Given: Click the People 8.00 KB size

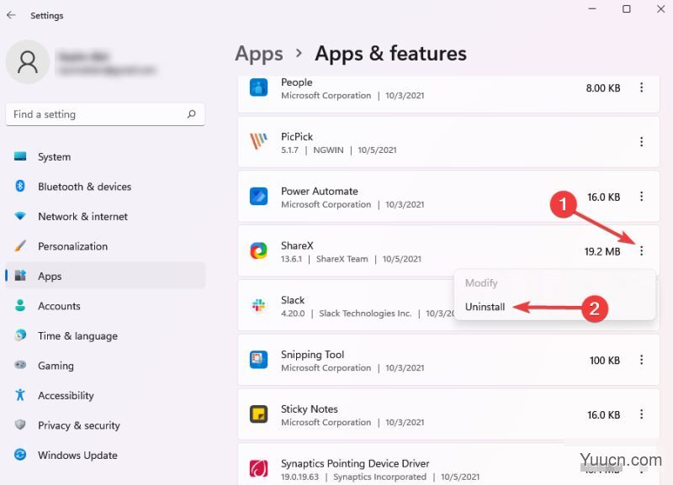Looking at the screenshot, I should pos(603,88).
